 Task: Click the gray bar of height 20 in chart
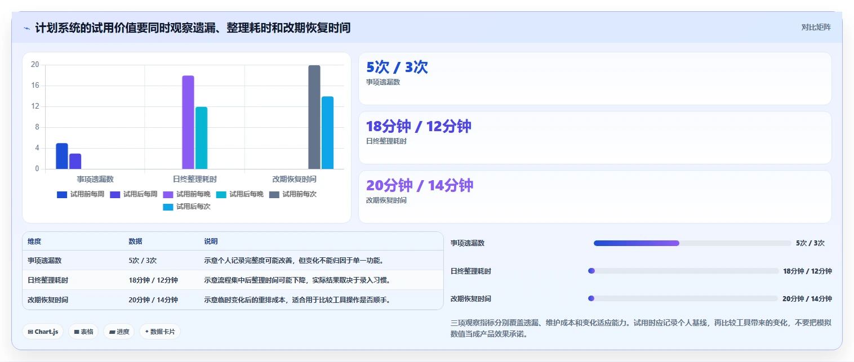coord(314,117)
